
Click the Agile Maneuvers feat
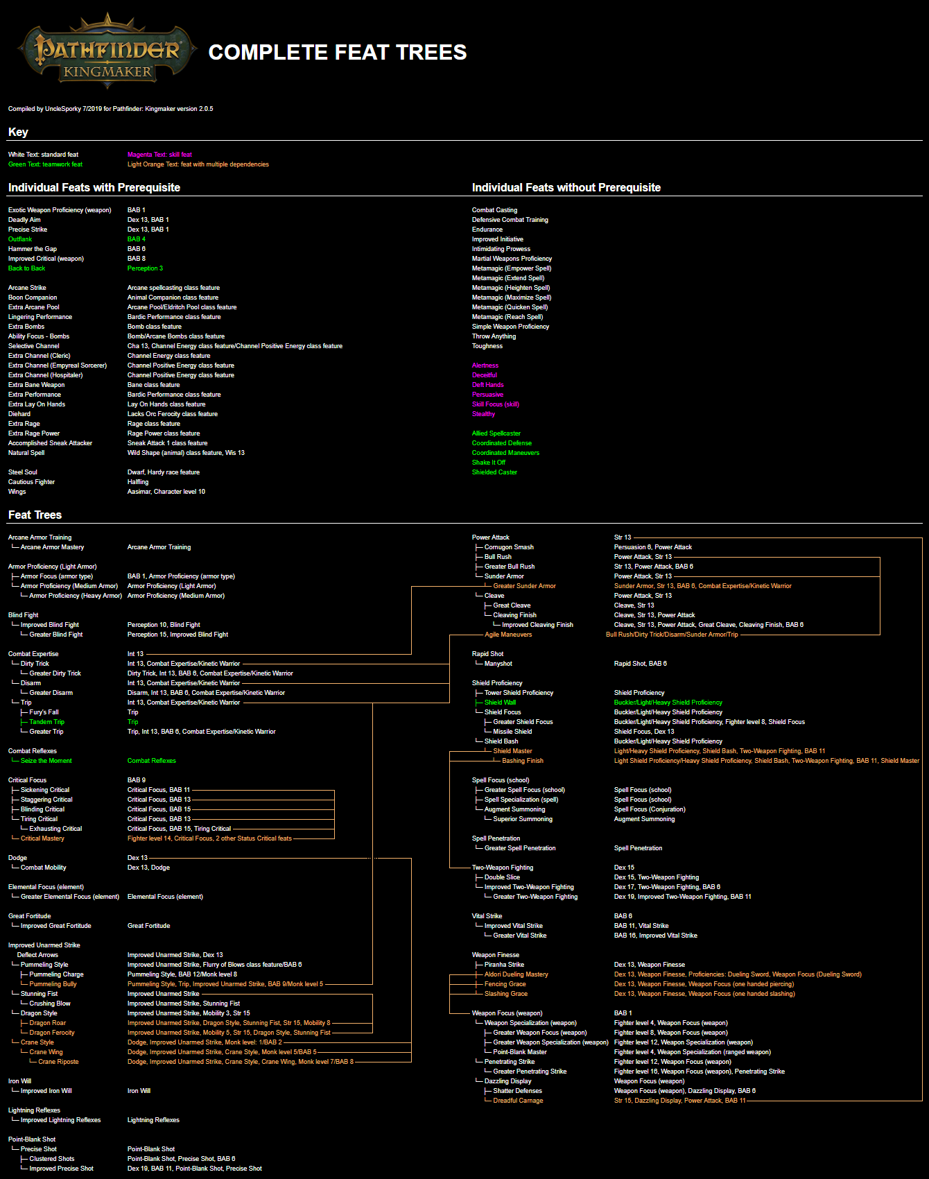tap(508, 635)
